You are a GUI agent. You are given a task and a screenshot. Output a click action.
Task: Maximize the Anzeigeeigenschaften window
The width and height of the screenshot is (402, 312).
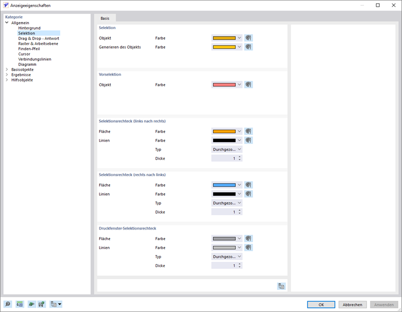click(378, 5)
